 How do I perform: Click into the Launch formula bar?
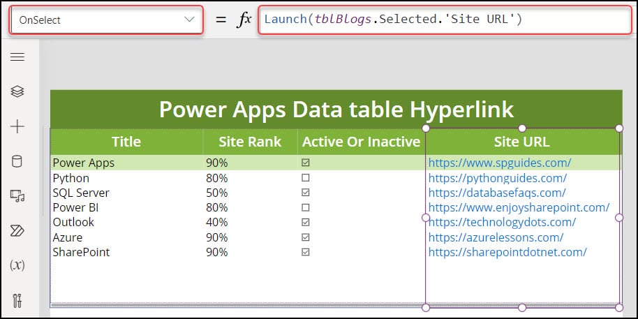coord(444,19)
